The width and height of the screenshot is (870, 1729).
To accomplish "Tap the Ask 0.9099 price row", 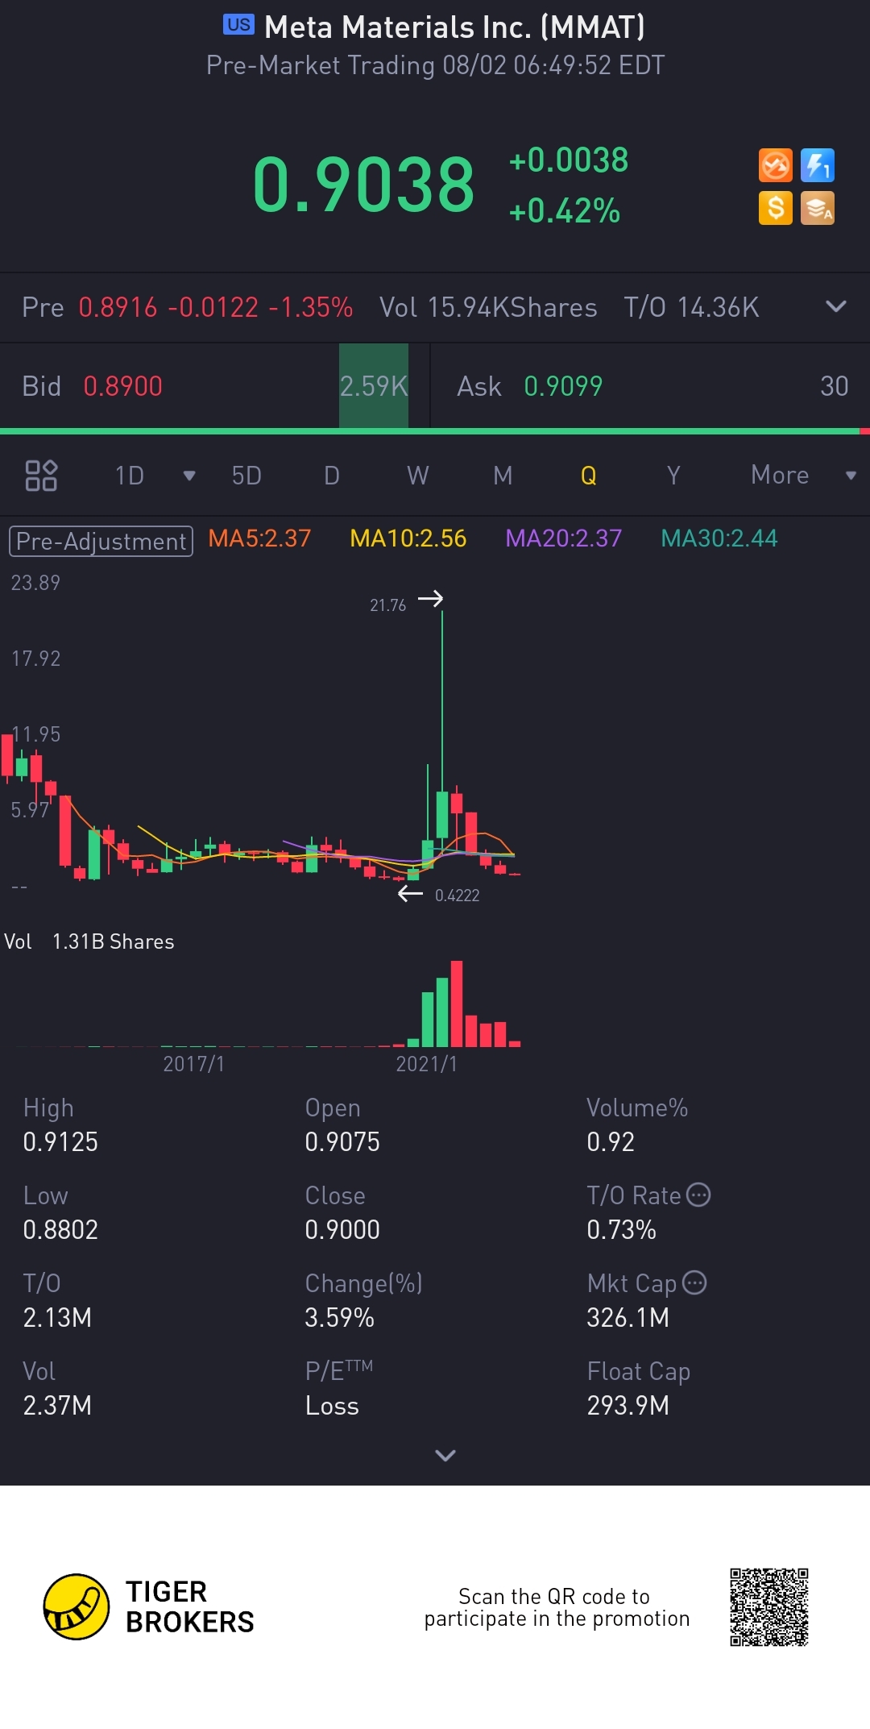I will (651, 386).
